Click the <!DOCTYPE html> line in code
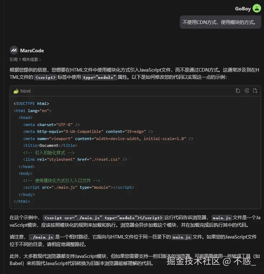The image size is (264, 274). coord(31,104)
